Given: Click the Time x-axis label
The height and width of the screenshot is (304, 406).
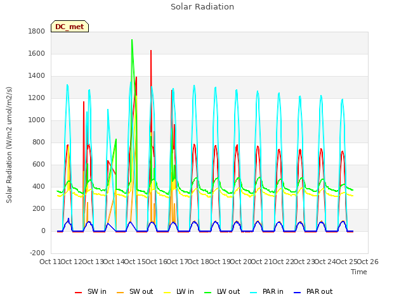Looking at the screenshot, I should pyautogui.click(x=359, y=272).
